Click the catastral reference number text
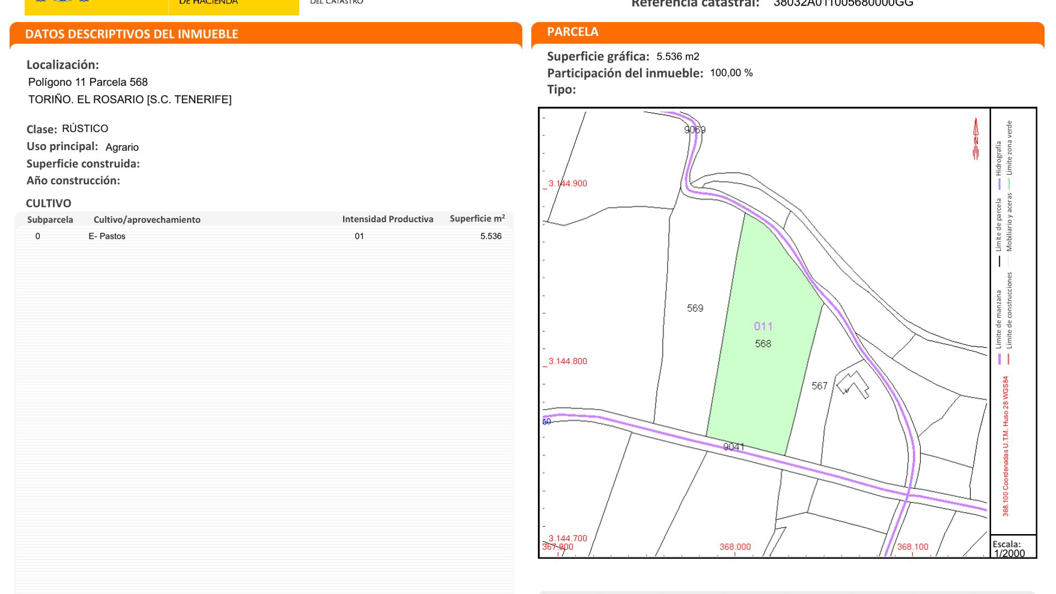The height and width of the screenshot is (594, 1056). coord(843,3)
